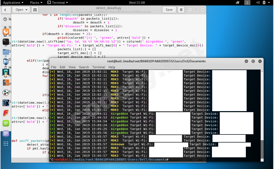Launch Burp Suite from the dock

click(6, 82)
